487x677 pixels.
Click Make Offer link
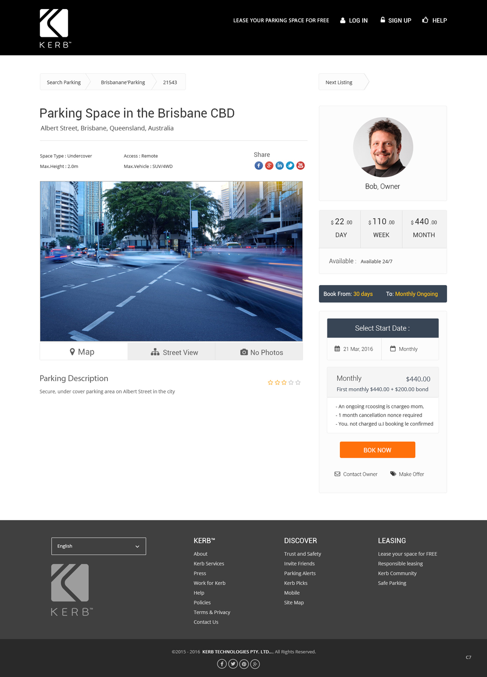407,474
